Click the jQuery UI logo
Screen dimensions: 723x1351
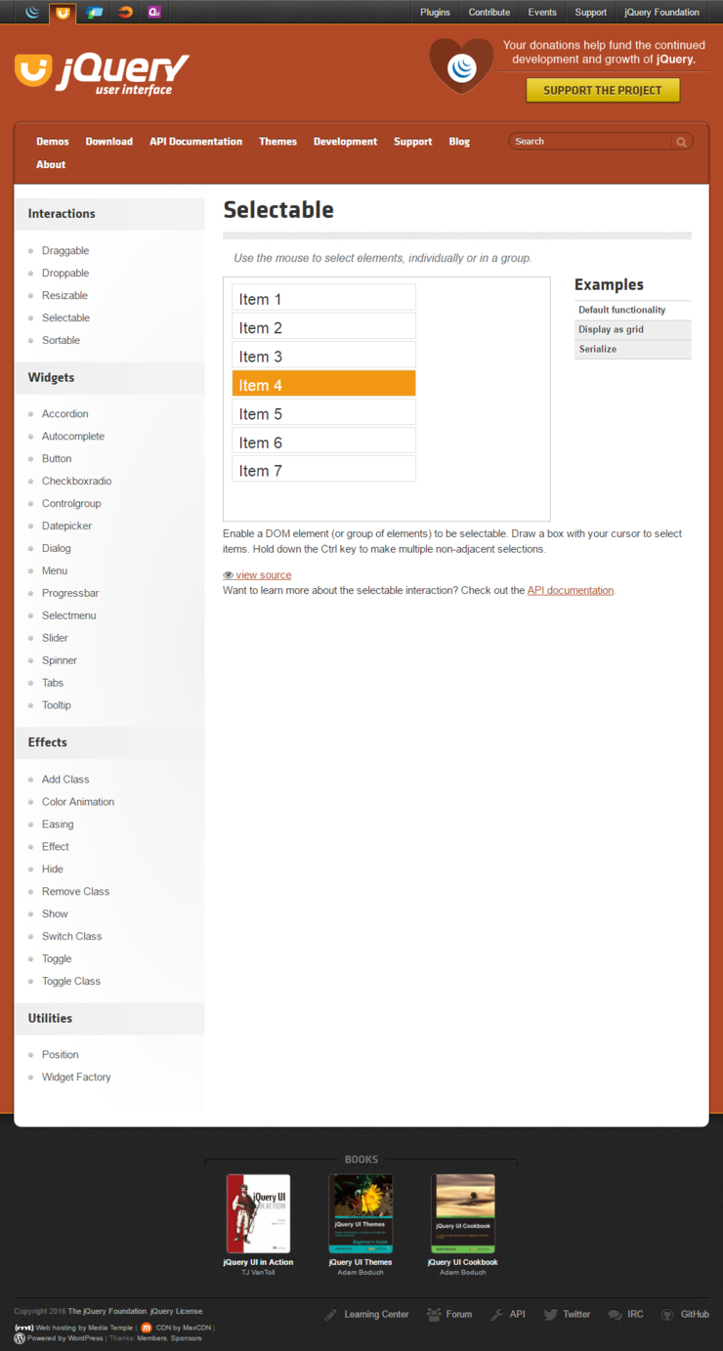102,72
